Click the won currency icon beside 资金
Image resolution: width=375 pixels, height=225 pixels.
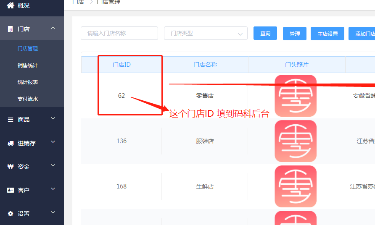click(11, 167)
